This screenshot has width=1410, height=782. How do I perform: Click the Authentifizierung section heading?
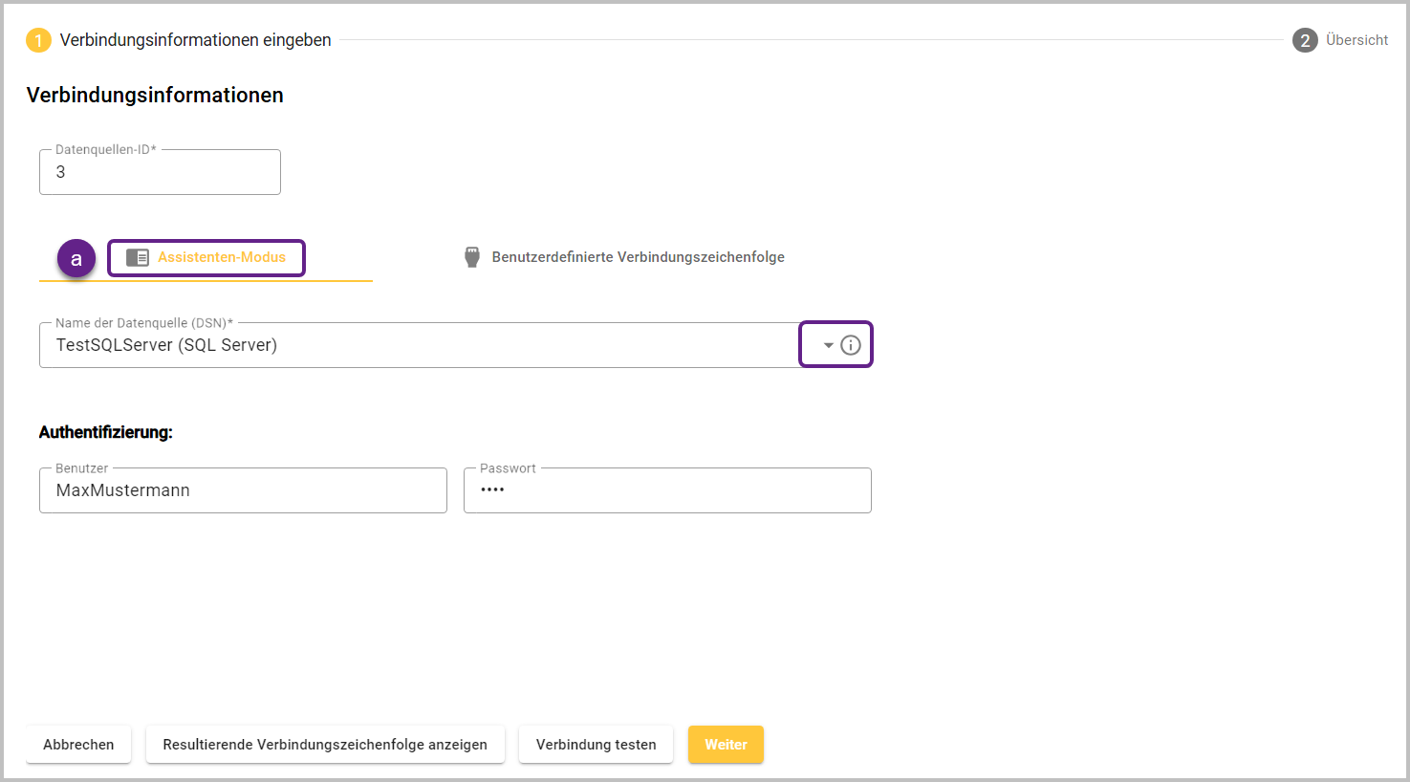pos(106,432)
